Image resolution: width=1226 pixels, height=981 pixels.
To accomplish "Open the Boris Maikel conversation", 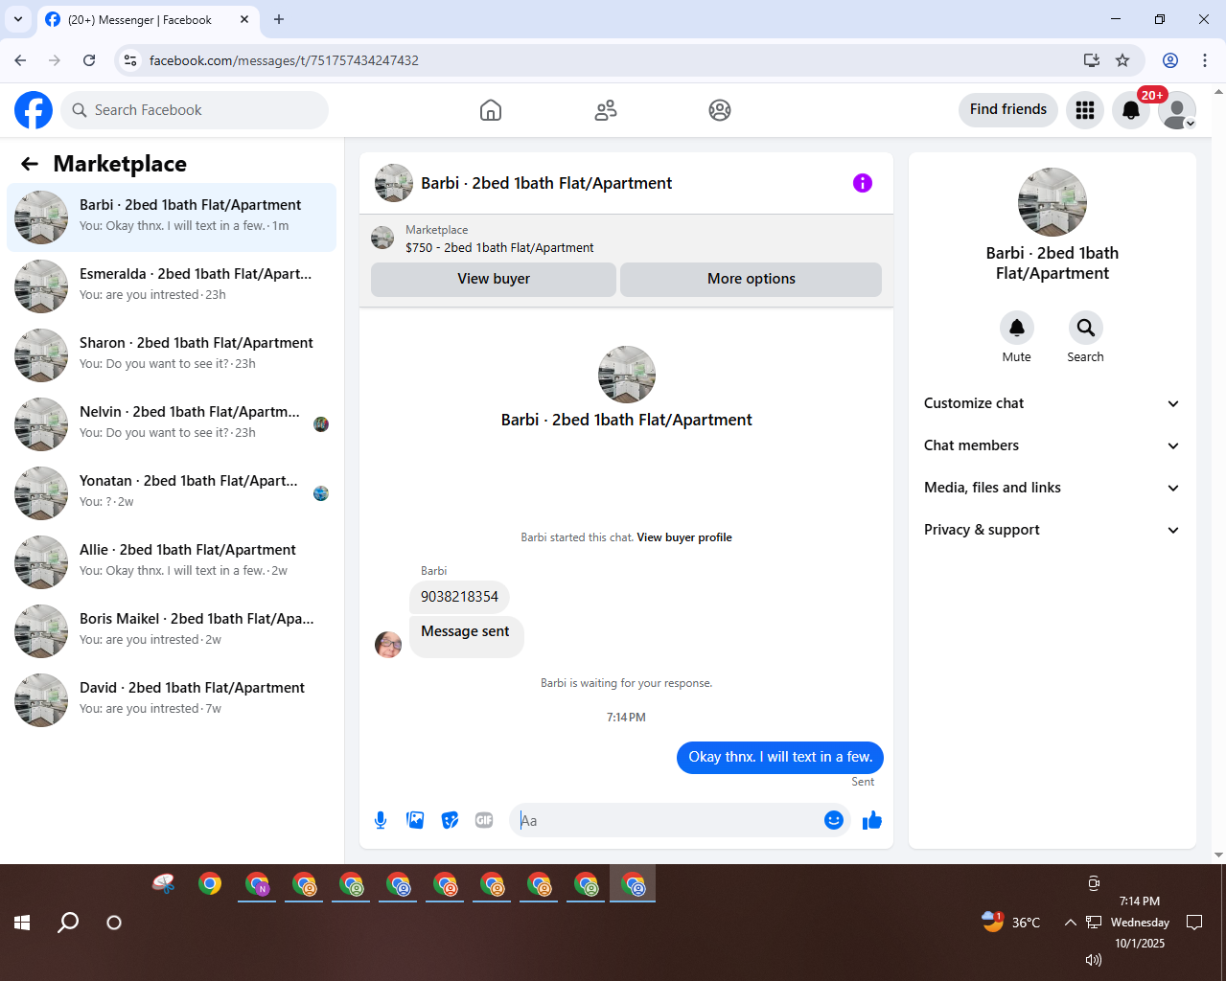I will coord(172,631).
